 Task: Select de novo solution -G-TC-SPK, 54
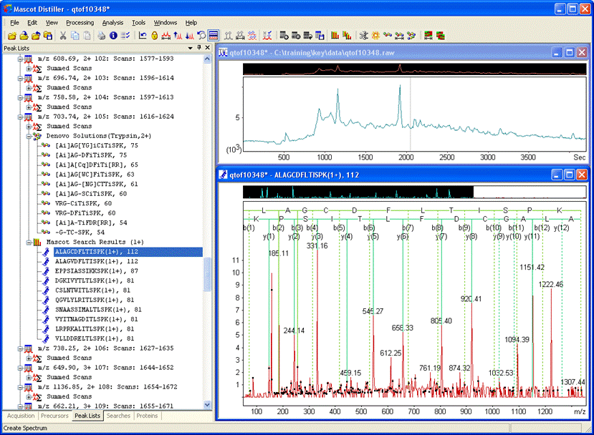(80, 233)
